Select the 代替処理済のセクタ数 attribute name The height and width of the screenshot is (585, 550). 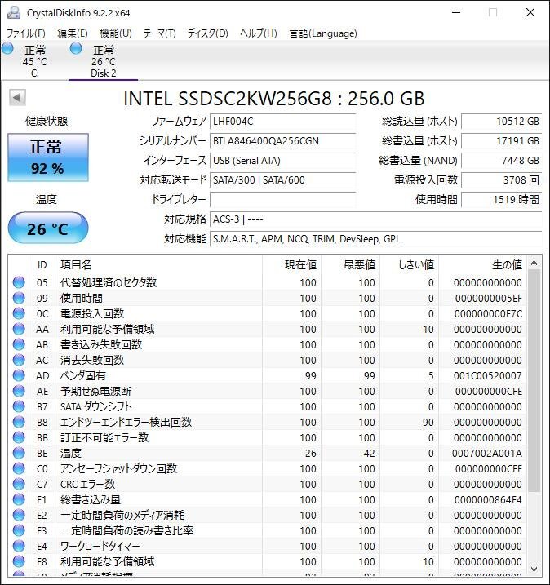(x=109, y=282)
